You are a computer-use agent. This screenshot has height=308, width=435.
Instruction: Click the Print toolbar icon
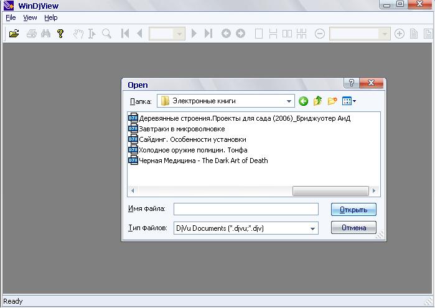click(31, 34)
